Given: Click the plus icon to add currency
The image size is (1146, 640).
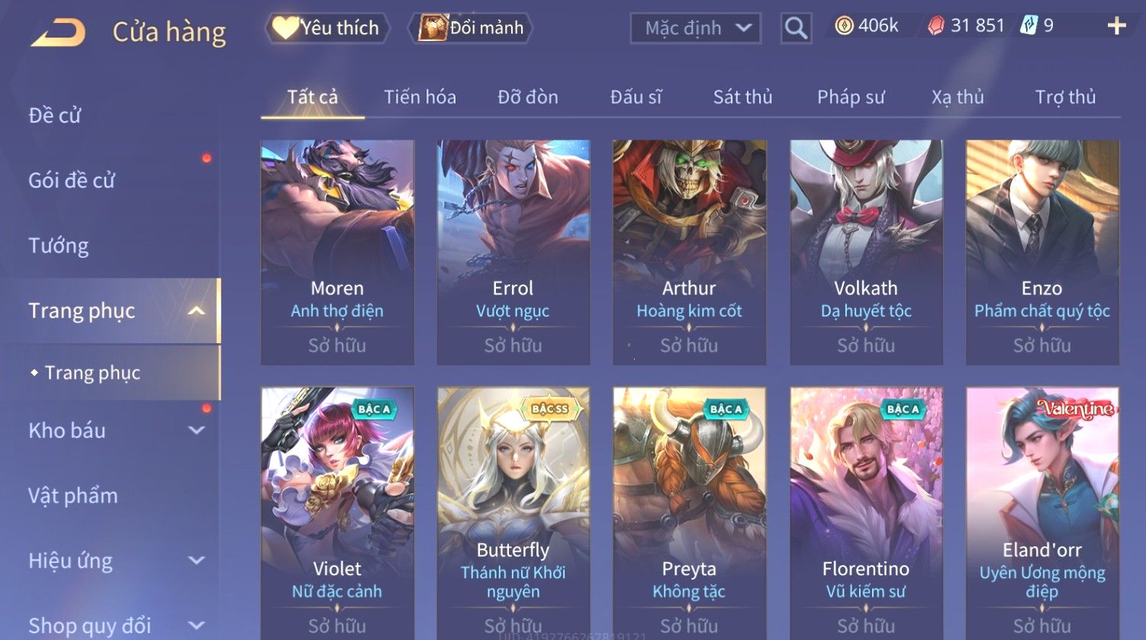Looking at the screenshot, I should 1116,26.
